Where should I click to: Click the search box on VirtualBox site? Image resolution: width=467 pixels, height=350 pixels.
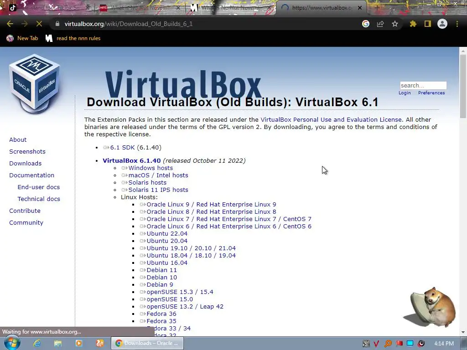coord(423,85)
